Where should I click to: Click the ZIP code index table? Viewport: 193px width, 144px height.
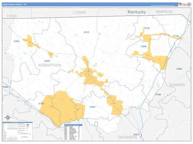click(x=73, y=132)
